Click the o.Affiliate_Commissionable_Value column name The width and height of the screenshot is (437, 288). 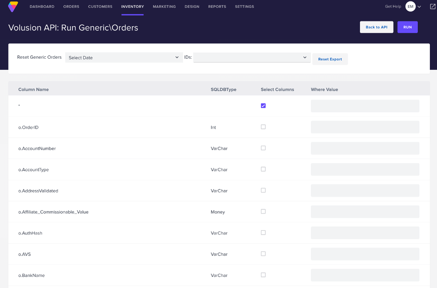click(x=53, y=212)
